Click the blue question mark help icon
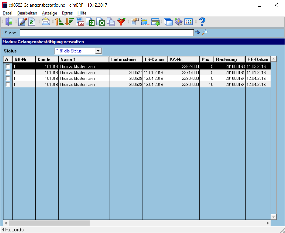The width and height of the screenshot is (285, 233). (x=202, y=22)
